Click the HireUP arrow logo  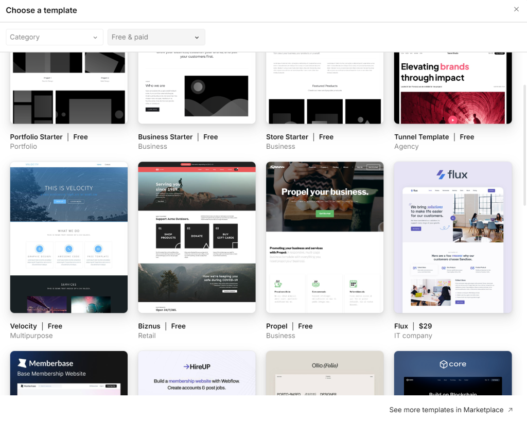187,367
